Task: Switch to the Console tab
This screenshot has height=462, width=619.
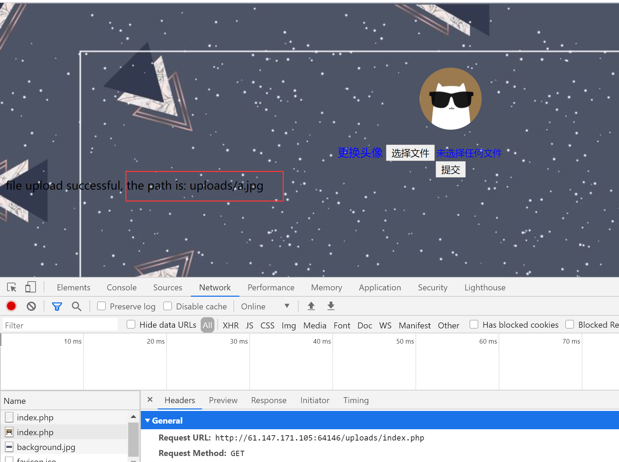Action: point(121,288)
